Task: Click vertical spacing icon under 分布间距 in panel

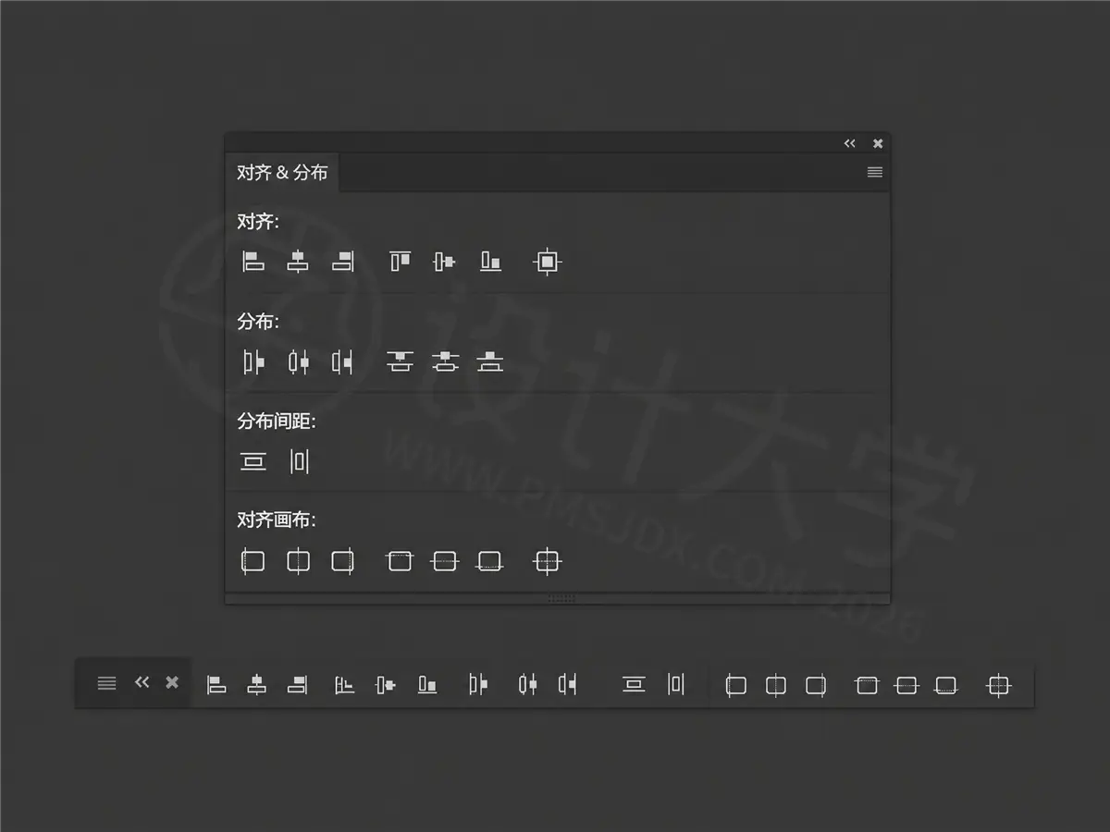Action: [x=253, y=461]
